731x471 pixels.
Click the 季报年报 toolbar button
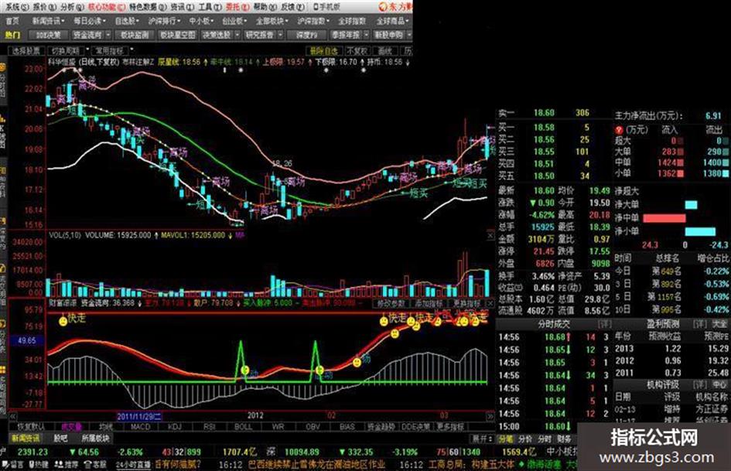346,35
